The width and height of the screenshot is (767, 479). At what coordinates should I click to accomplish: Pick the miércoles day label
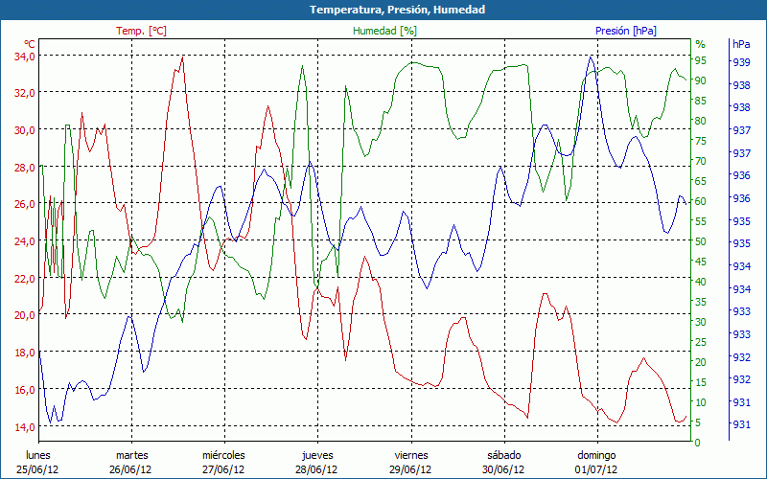point(223,455)
